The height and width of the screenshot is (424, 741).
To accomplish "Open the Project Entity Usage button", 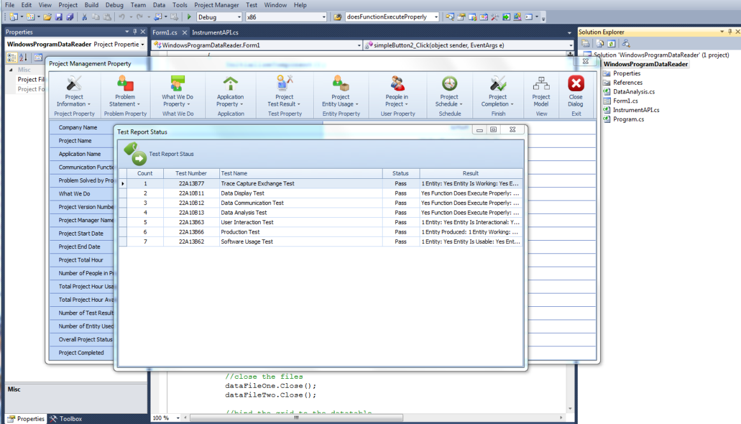I will pos(341,92).
